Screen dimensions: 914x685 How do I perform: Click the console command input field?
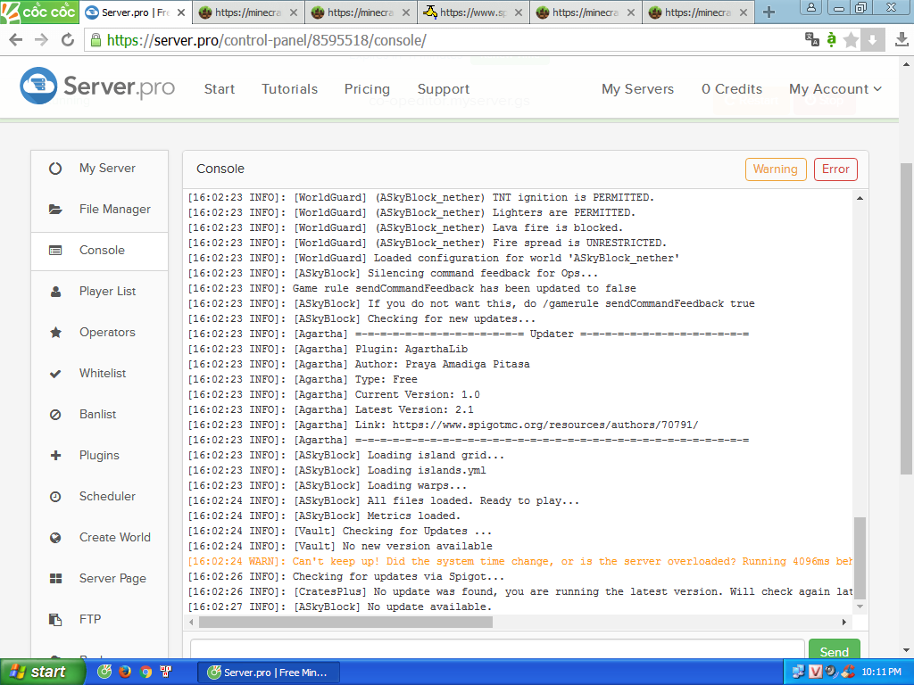tap(497, 651)
